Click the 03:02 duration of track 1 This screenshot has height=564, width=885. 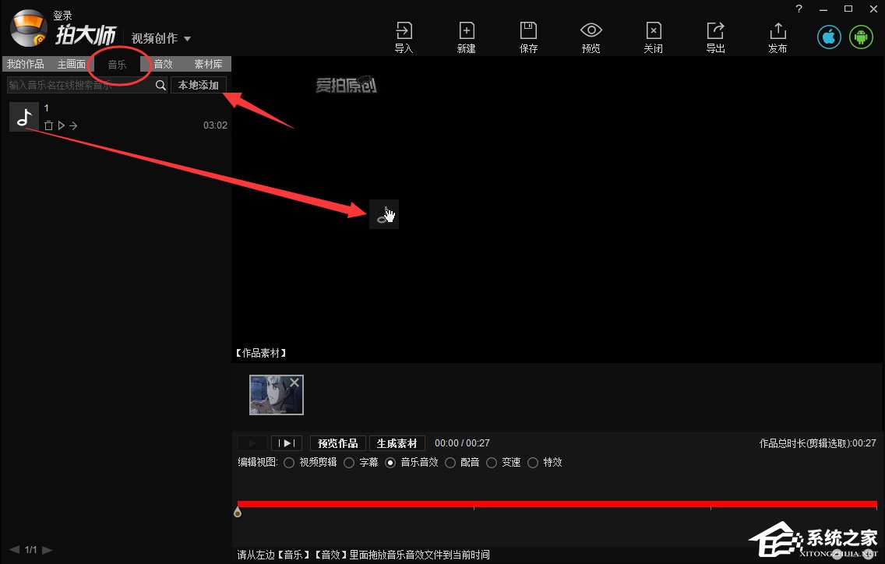pyautogui.click(x=215, y=125)
